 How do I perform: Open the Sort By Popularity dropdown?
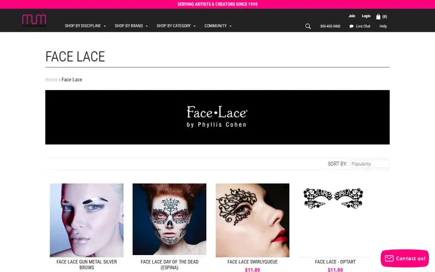370,164
